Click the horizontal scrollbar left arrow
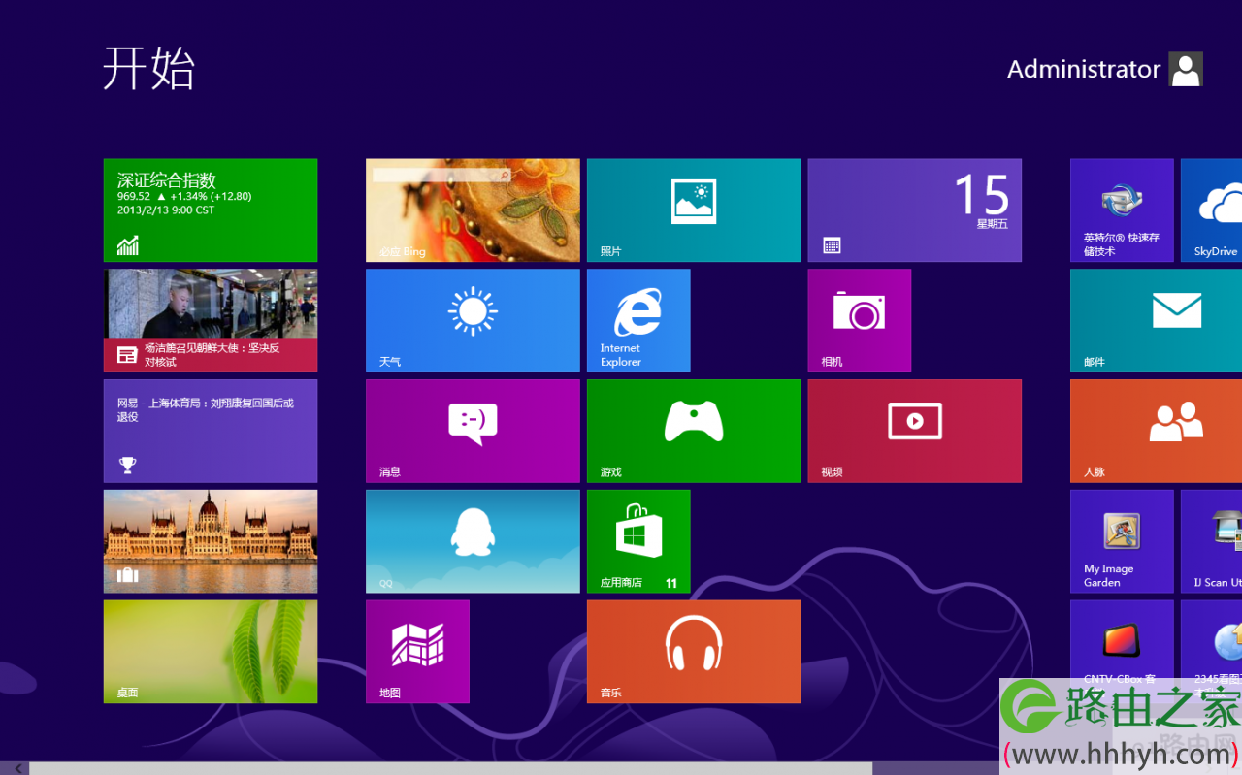 pyautogui.click(x=17, y=768)
